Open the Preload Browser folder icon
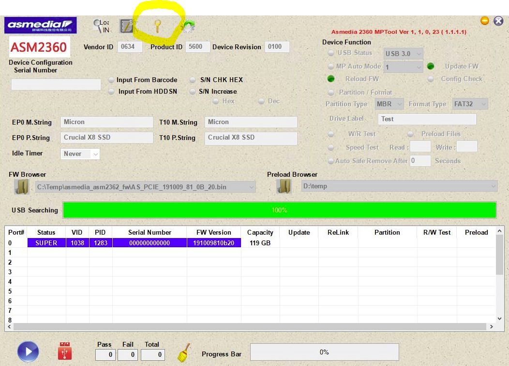 coord(284,186)
